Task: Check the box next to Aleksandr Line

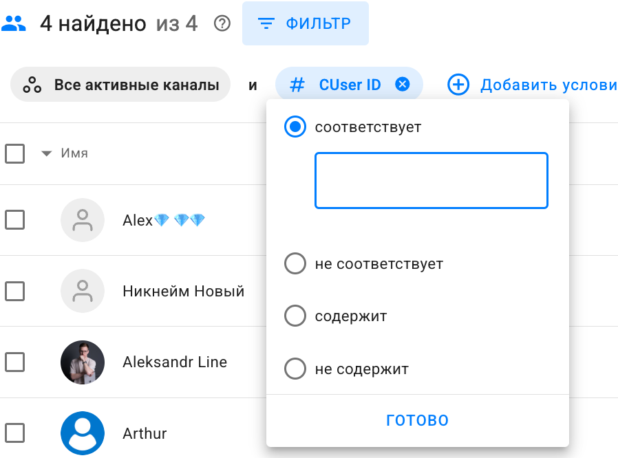Action: coord(15,362)
